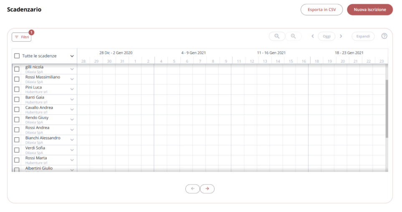Select the gilli nicola checkbox
This screenshot has width=402, height=212.
pos(17,69)
